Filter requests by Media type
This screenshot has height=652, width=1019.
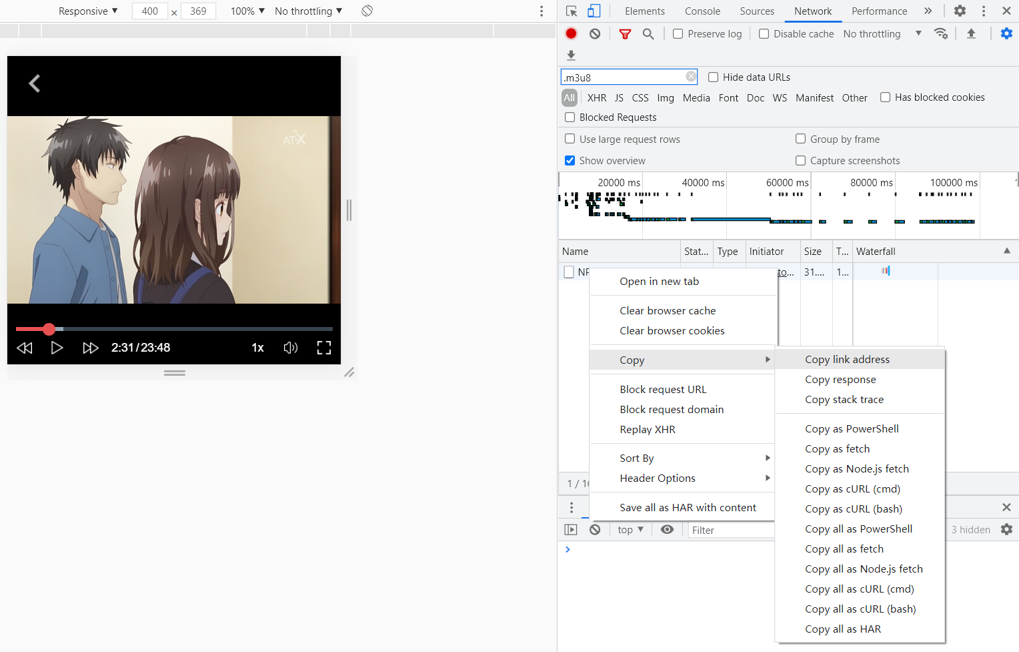pos(696,97)
